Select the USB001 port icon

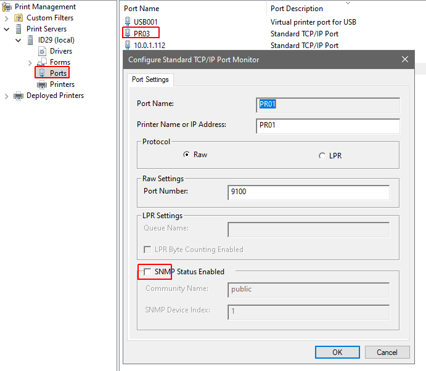[128, 22]
